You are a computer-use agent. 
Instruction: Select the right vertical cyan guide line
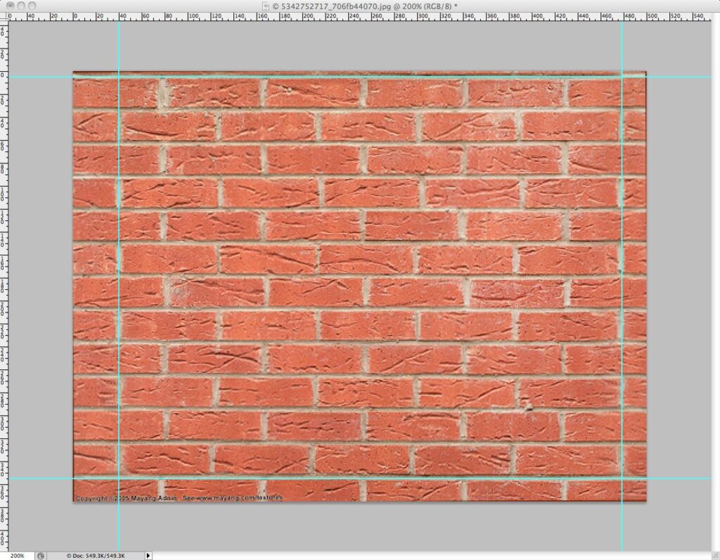(x=622, y=281)
